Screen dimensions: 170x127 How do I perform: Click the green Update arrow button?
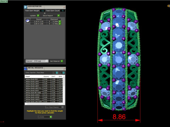tap(38, 16)
